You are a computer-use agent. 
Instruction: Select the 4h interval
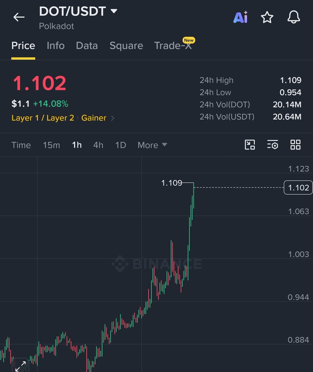(98, 145)
